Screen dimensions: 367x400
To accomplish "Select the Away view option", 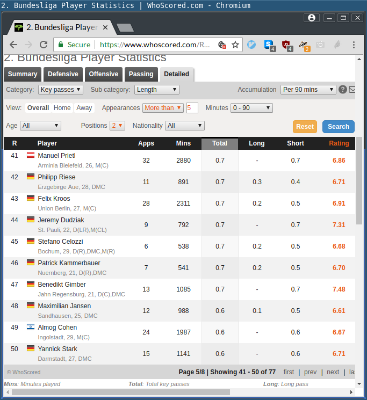I will coord(84,108).
